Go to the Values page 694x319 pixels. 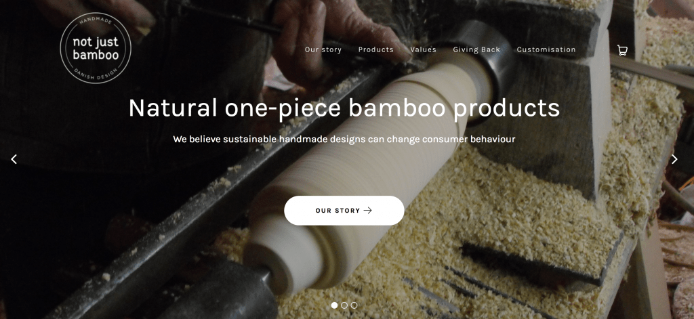tap(423, 49)
